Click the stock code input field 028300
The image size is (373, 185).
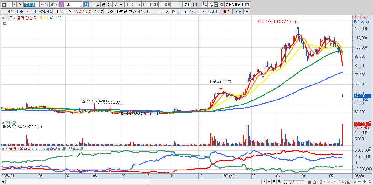(31, 4)
